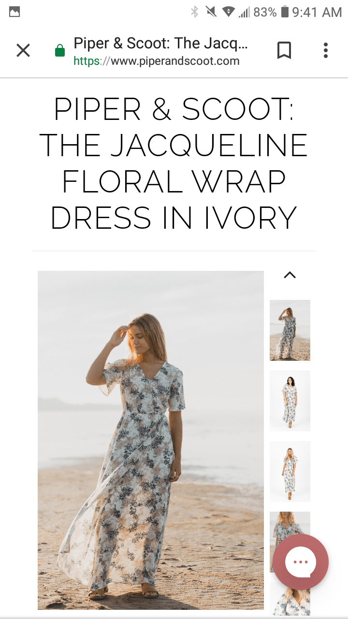This screenshot has height=619, width=348.
Task: Close the browser custom tab
Action: click(23, 50)
